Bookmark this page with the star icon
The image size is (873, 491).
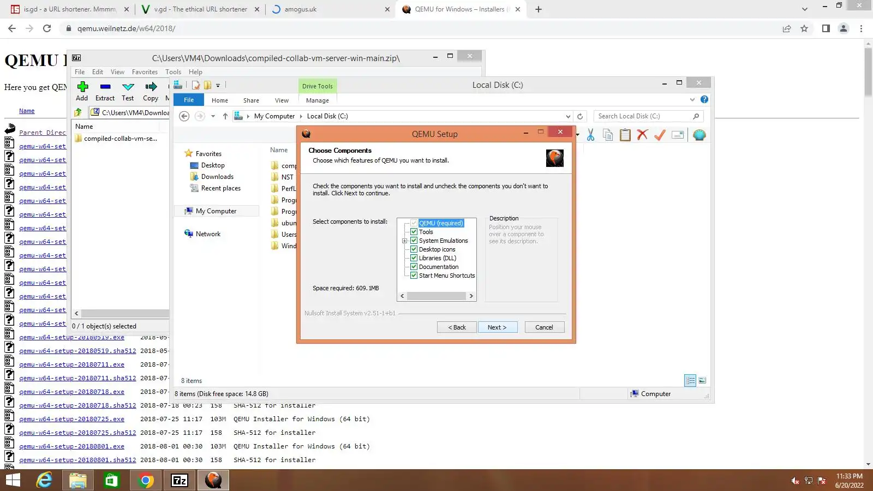(x=804, y=28)
